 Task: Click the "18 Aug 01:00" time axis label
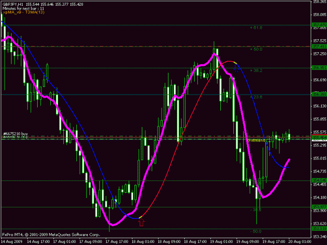[x=143, y=242]
